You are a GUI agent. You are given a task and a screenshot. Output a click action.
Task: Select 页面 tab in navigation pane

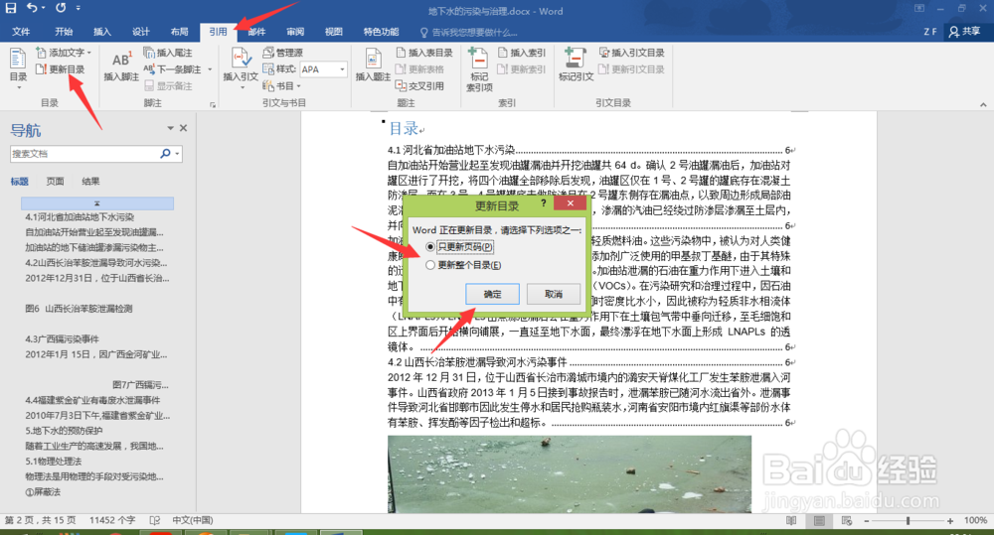pos(55,181)
